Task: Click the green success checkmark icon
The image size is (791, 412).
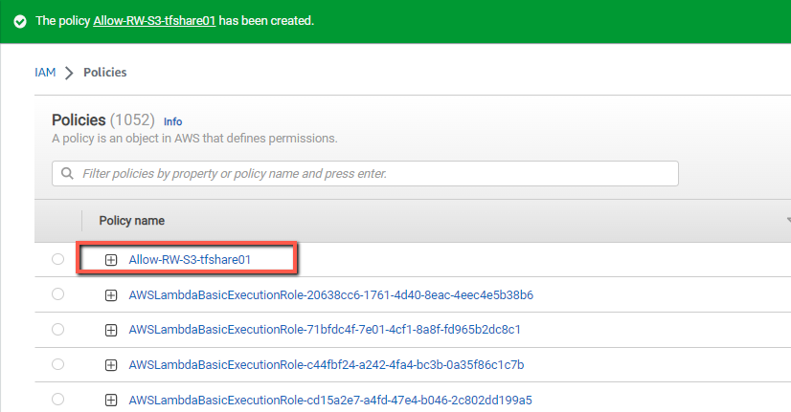Action: pos(20,22)
